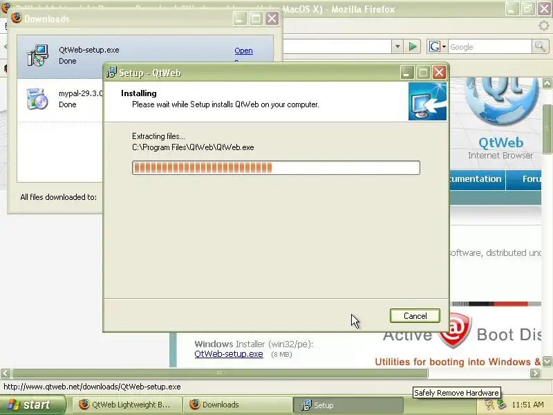Open the Forum tab on QtWeb site

(524, 179)
